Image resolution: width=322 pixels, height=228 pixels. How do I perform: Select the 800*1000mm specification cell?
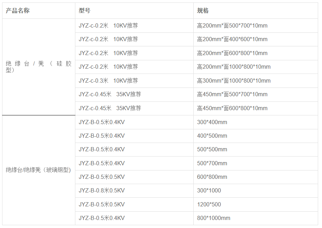tap(256, 218)
